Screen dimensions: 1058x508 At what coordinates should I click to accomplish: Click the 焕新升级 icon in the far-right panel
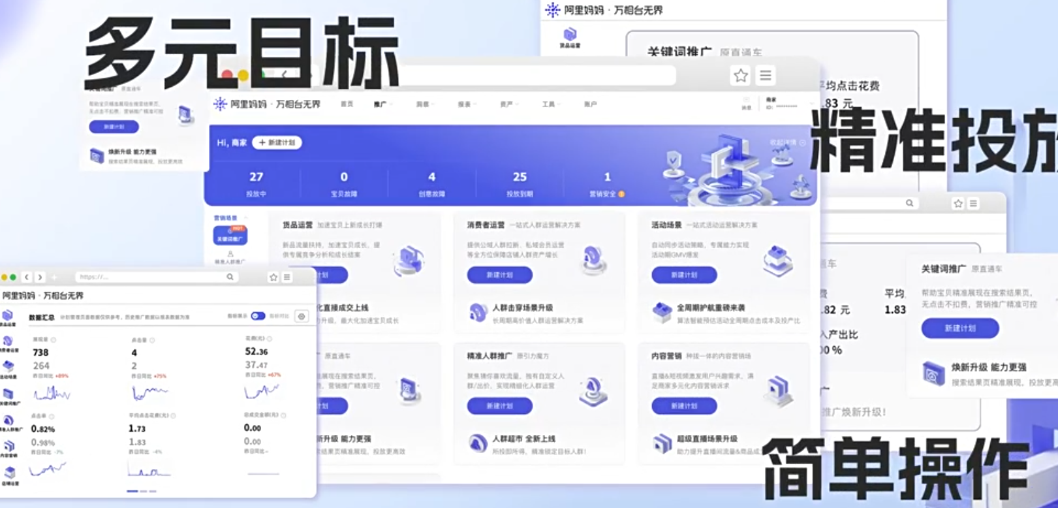[x=933, y=373]
